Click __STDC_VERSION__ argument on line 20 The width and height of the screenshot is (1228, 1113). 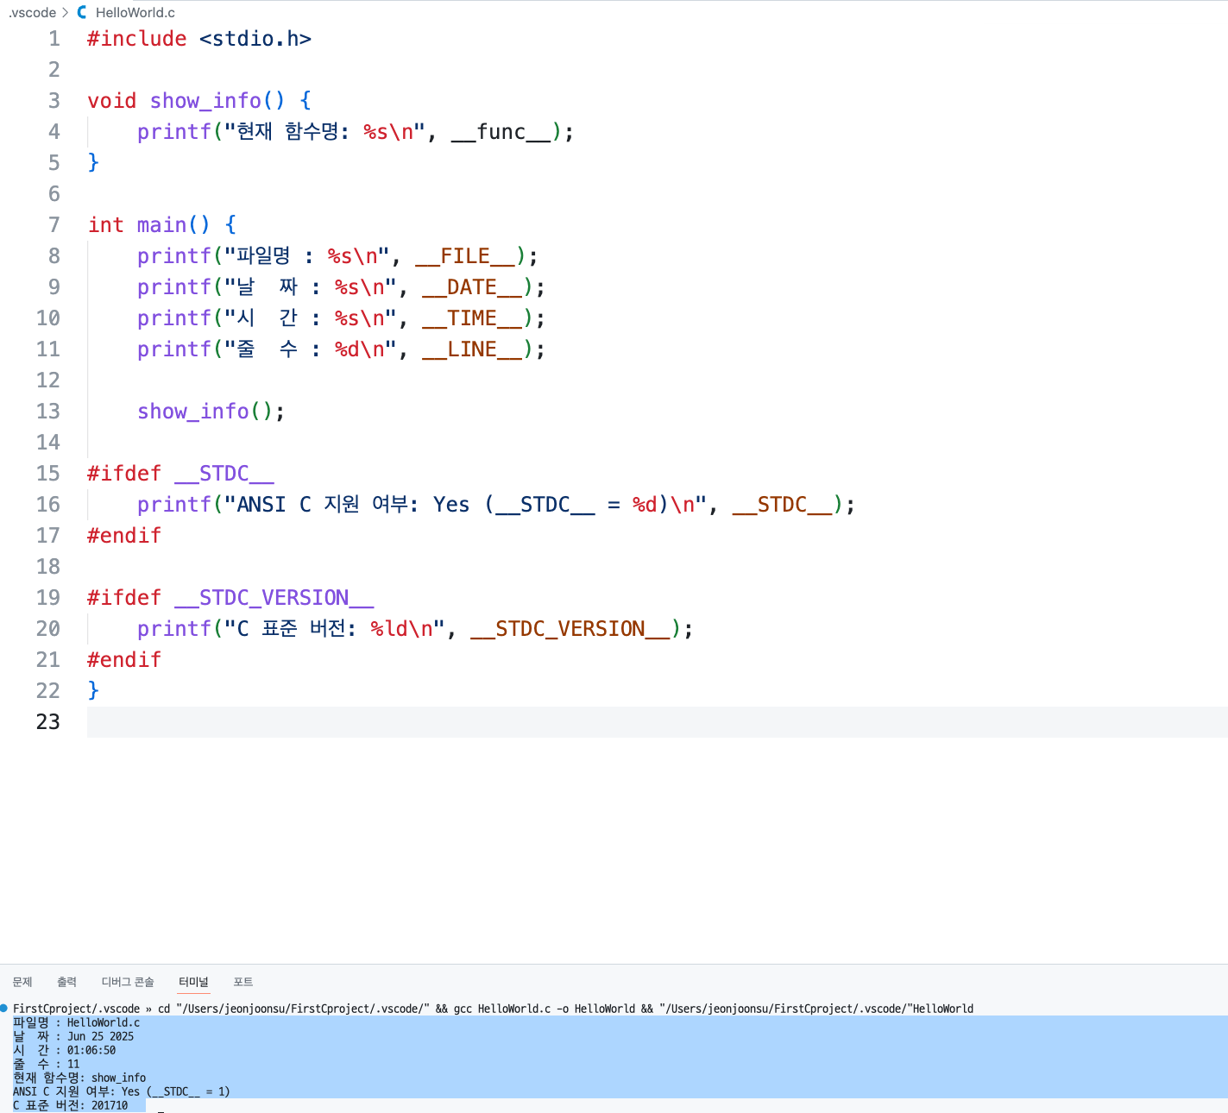pyautogui.click(x=570, y=629)
